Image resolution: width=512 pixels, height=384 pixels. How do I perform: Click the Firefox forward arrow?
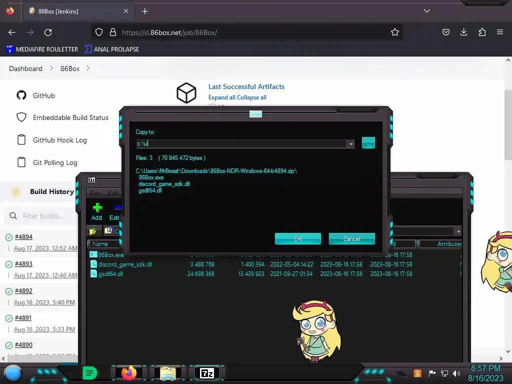coord(30,32)
